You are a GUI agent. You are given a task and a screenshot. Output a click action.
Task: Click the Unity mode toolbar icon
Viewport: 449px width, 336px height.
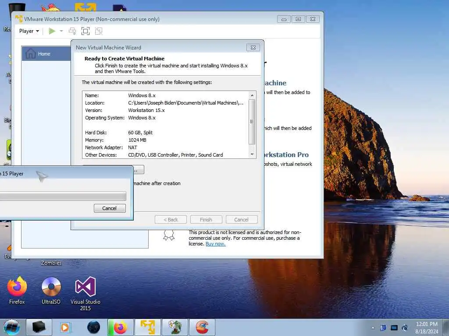[x=99, y=31]
